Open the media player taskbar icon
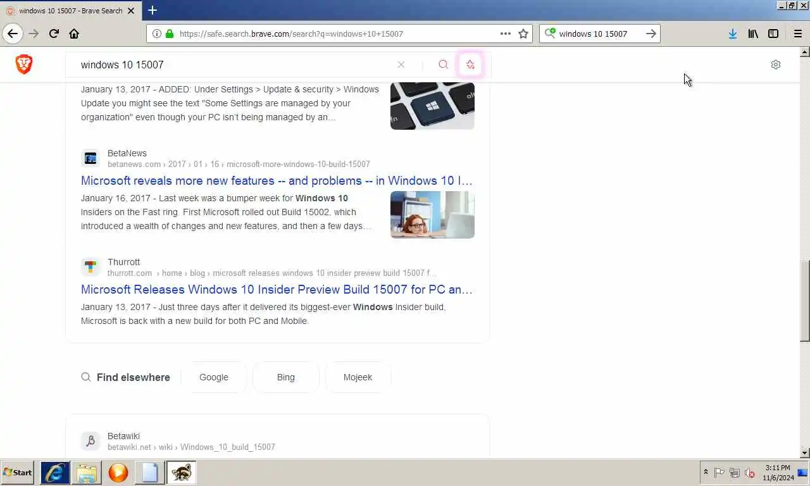Image resolution: width=810 pixels, height=486 pixels. pos(118,473)
